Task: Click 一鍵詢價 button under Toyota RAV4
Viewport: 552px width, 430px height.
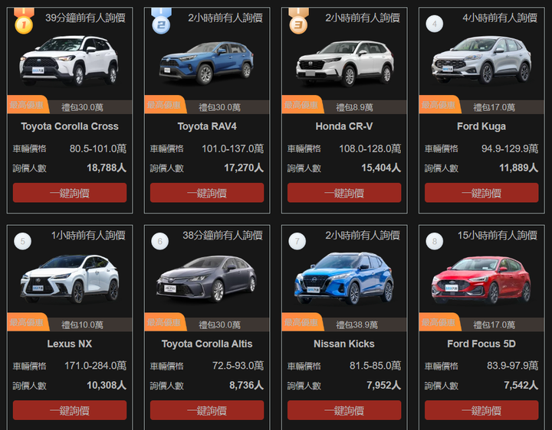Action: [x=207, y=193]
